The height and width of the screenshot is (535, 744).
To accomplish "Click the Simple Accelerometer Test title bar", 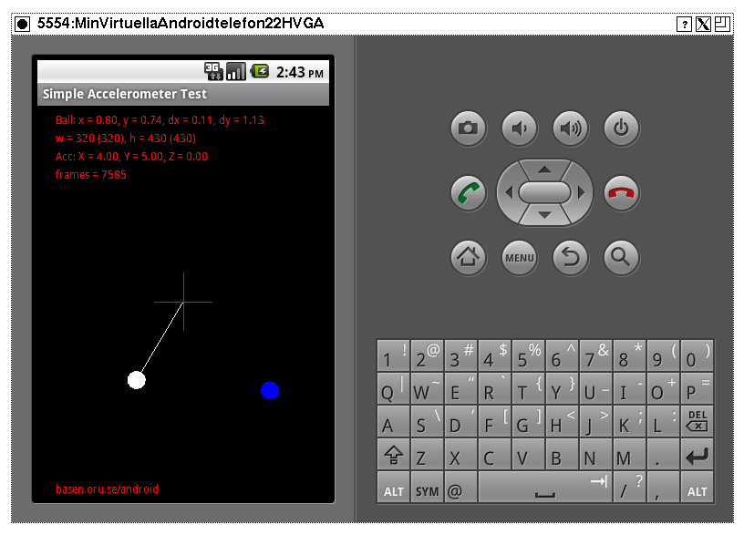I will point(183,94).
